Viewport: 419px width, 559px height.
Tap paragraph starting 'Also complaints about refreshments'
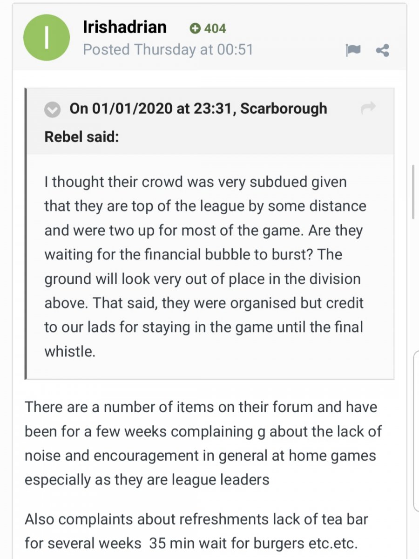click(x=196, y=530)
